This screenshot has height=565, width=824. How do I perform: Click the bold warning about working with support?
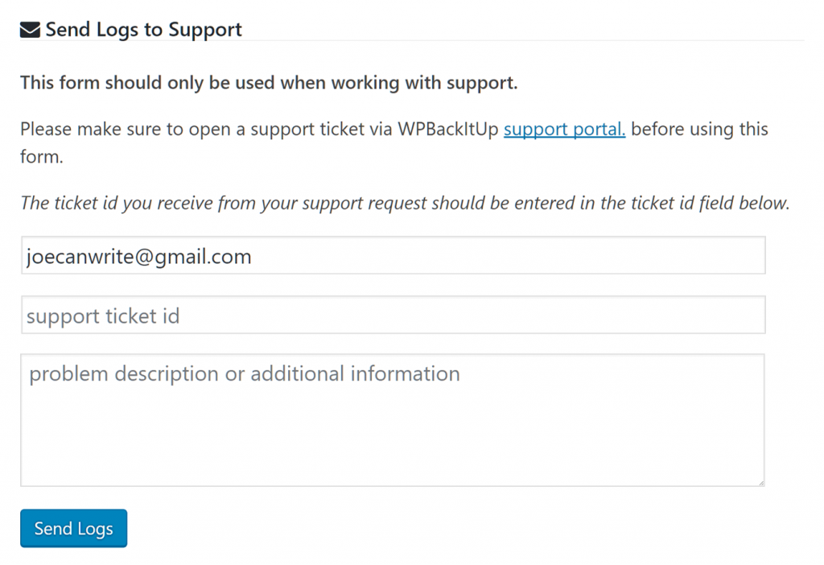click(269, 83)
